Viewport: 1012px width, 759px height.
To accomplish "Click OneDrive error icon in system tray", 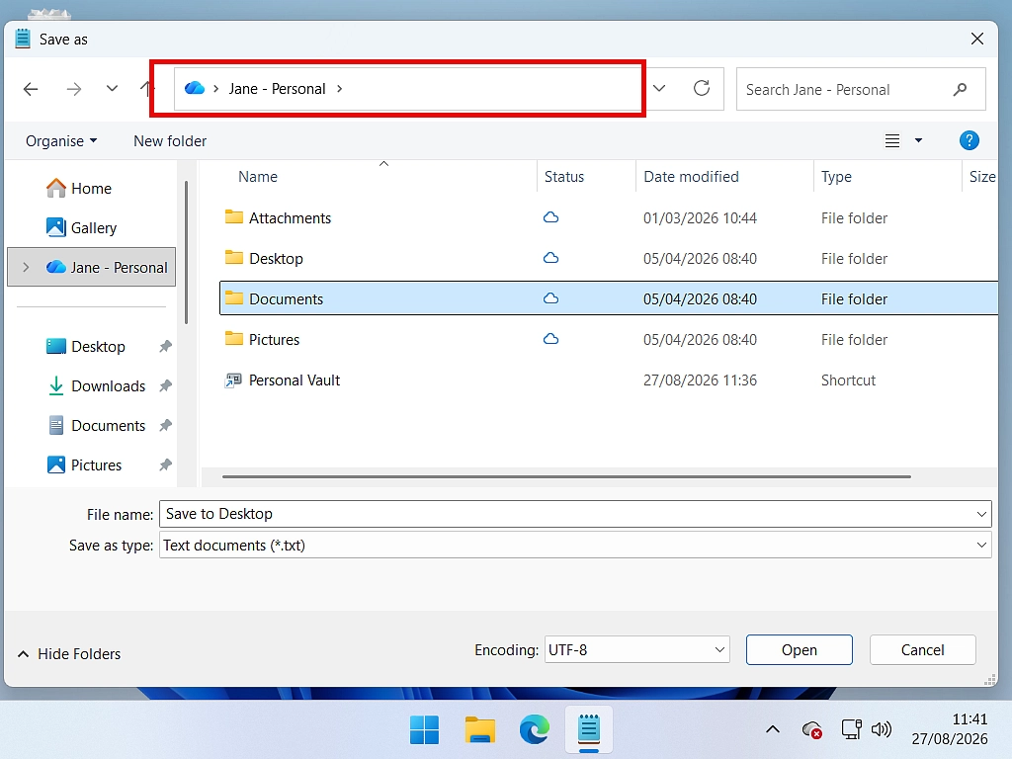I will (812, 730).
